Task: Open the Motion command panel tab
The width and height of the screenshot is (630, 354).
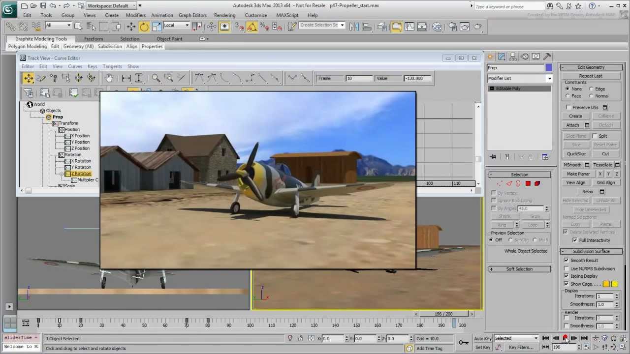Action: click(x=525, y=57)
